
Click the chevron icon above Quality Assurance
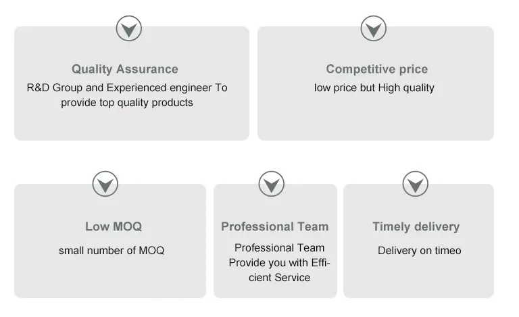pyautogui.click(x=128, y=29)
